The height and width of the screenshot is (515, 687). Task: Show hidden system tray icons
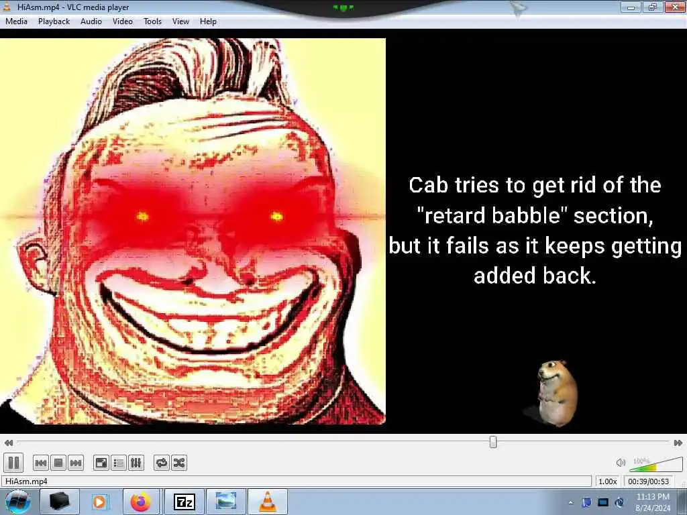[570, 502]
